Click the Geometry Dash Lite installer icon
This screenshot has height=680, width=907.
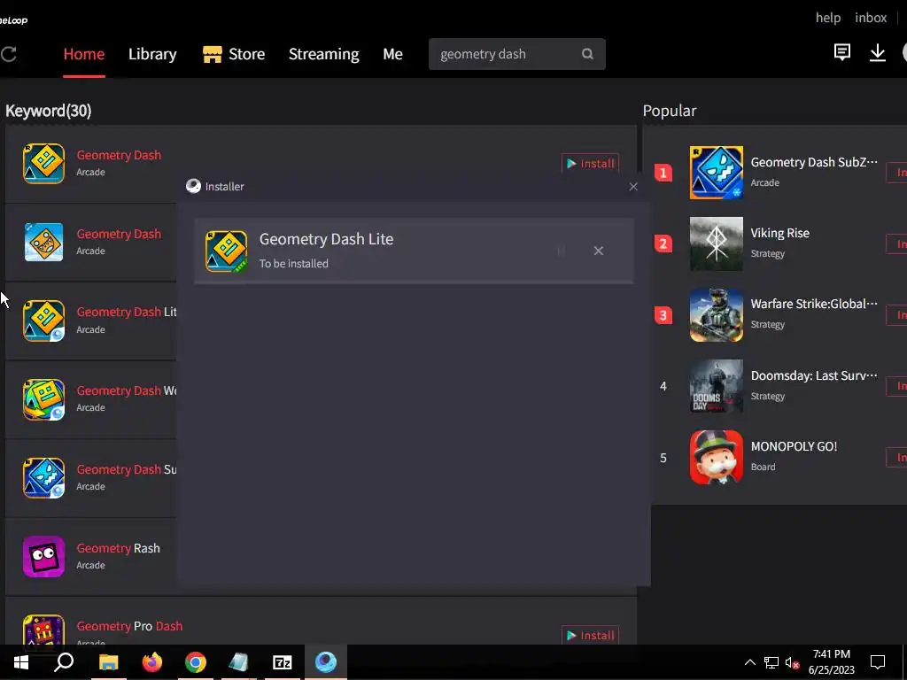tap(226, 251)
